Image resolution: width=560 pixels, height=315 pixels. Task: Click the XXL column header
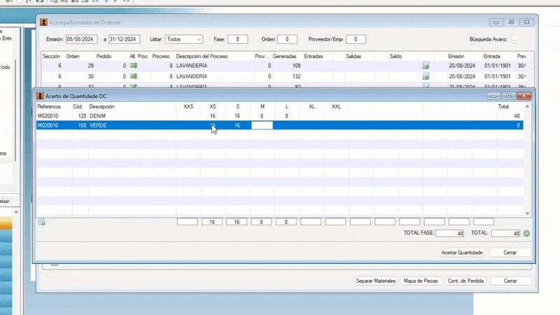click(336, 106)
